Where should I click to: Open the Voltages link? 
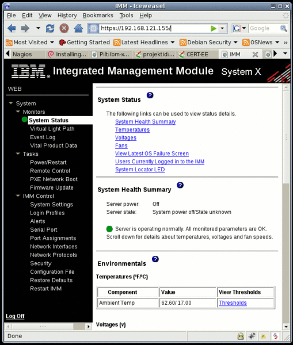pos(126,137)
